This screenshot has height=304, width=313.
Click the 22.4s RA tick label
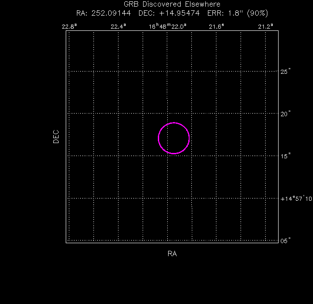click(x=118, y=26)
